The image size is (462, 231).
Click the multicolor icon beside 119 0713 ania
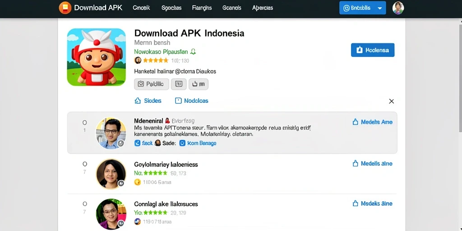tap(138, 222)
